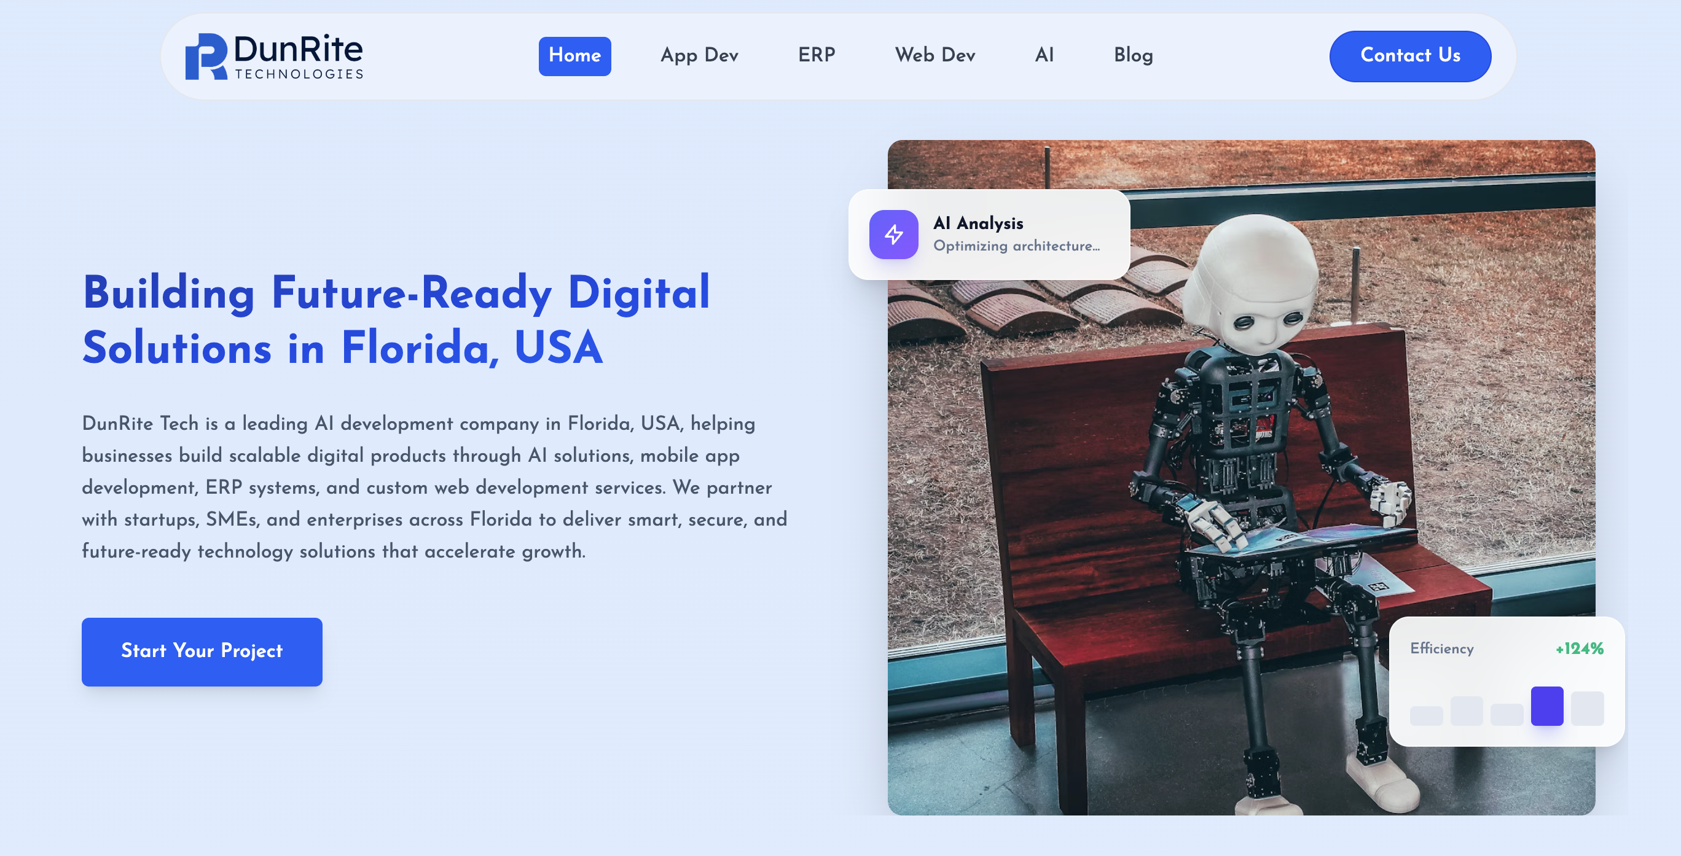This screenshot has height=856, width=1681.
Task: Click the Efficiency label
Action: coord(1441,648)
